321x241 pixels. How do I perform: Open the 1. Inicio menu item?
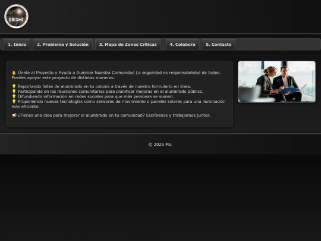point(17,45)
